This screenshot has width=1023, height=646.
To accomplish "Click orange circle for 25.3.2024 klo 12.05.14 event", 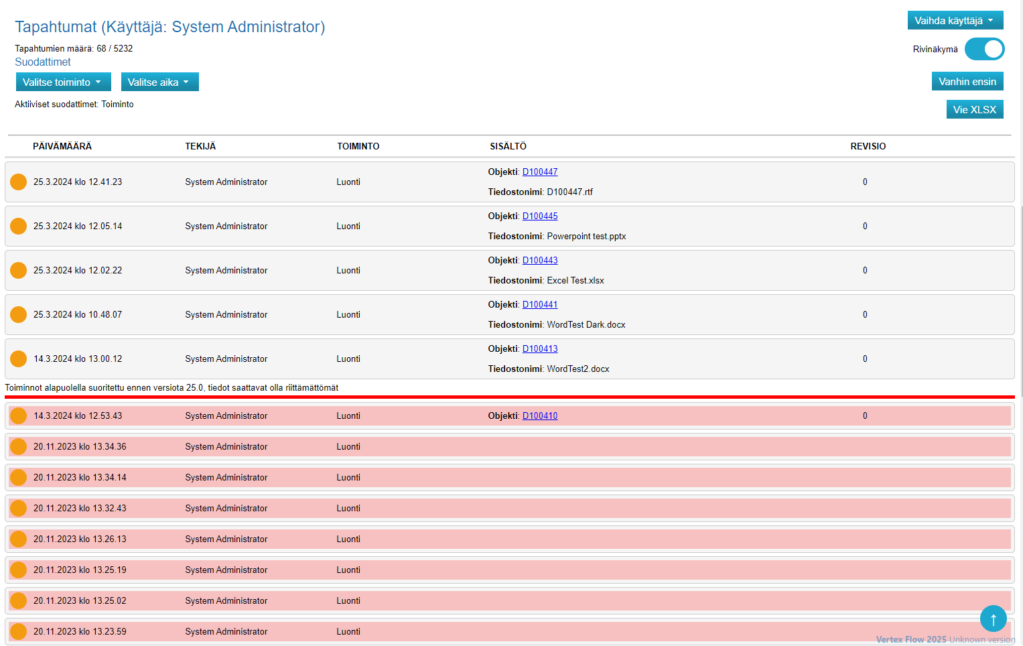I will click(x=19, y=226).
